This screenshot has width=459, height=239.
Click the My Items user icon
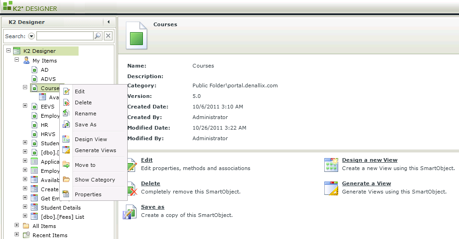(x=26, y=60)
